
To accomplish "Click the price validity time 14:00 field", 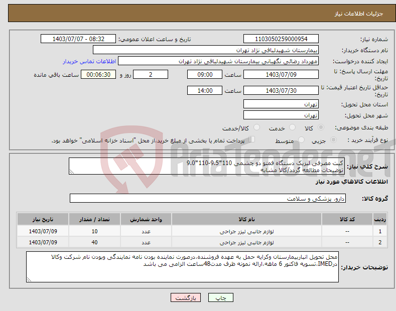I will pos(205,90).
